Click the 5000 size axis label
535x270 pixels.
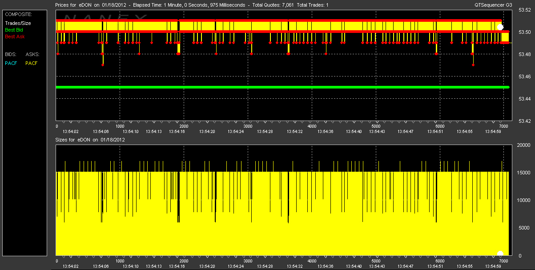524,228
